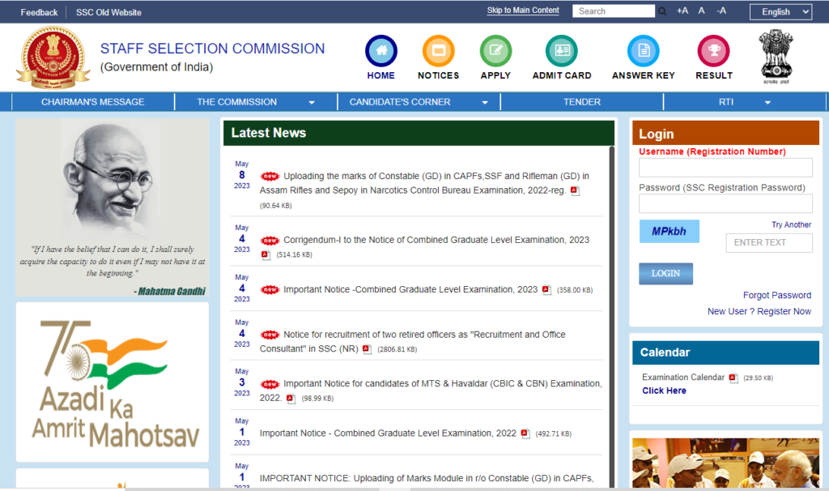Click the APPLY icon

click(x=495, y=50)
